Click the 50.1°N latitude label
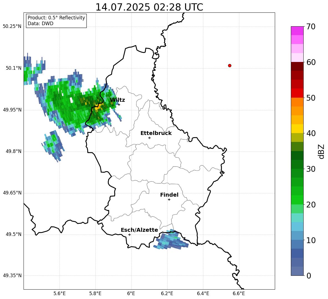328x299 pixels. coord(13,68)
